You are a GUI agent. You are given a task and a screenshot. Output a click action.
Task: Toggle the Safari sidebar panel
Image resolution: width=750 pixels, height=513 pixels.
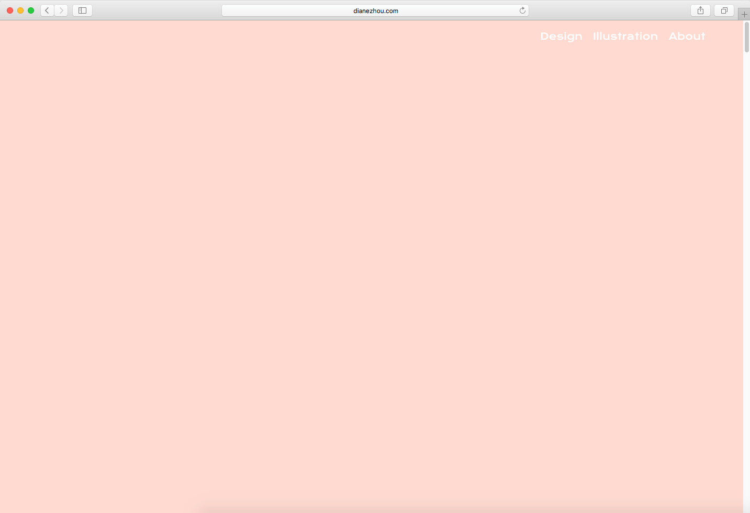coord(82,10)
